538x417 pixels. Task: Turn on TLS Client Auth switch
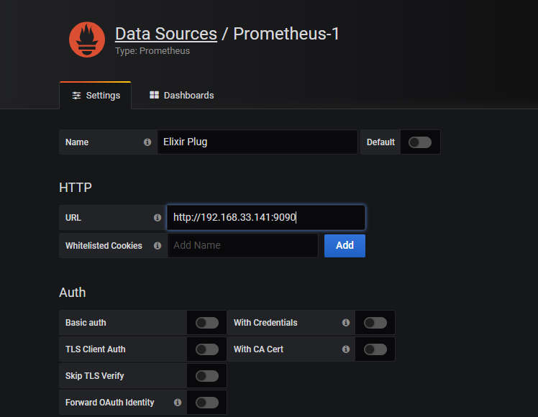[x=207, y=349]
